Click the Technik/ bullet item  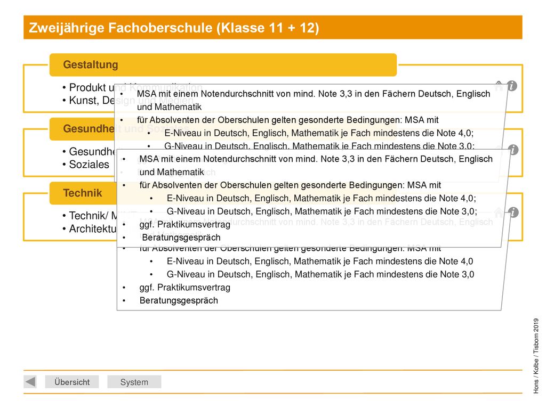90,216
